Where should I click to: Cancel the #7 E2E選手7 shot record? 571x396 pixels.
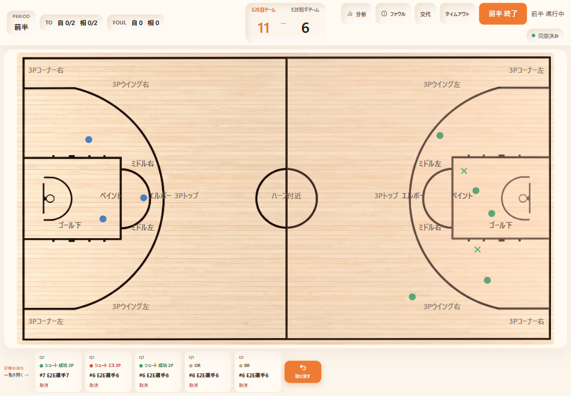pos(44,385)
